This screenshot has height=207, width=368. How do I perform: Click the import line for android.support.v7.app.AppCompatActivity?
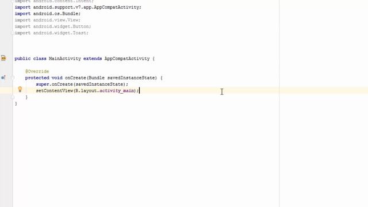click(78, 7)
